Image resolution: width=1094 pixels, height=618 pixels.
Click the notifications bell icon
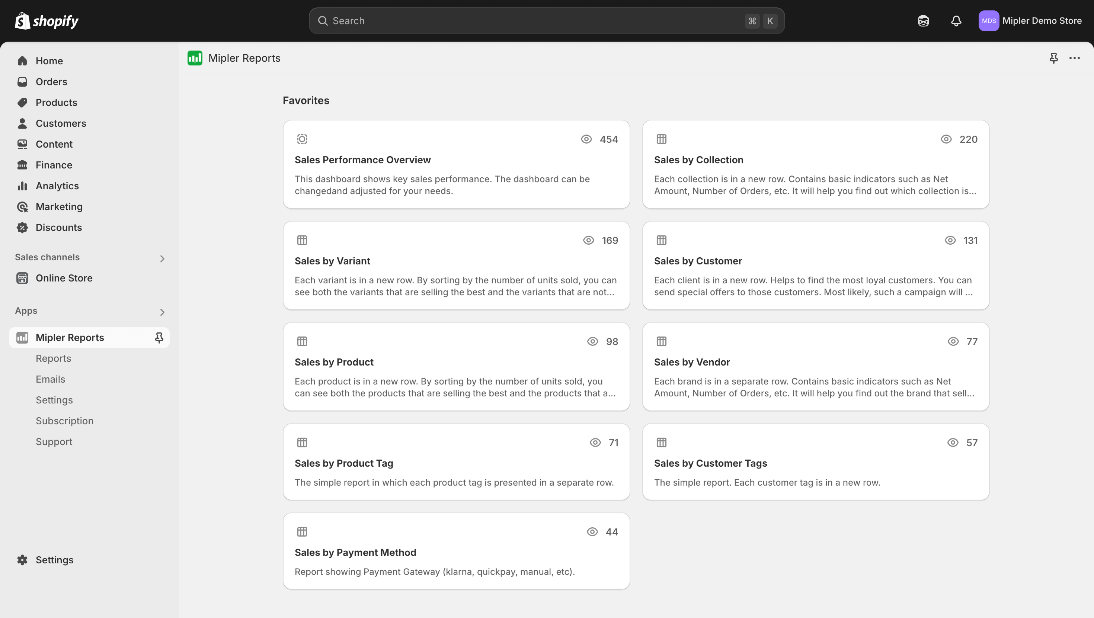[x=956, y=21]
